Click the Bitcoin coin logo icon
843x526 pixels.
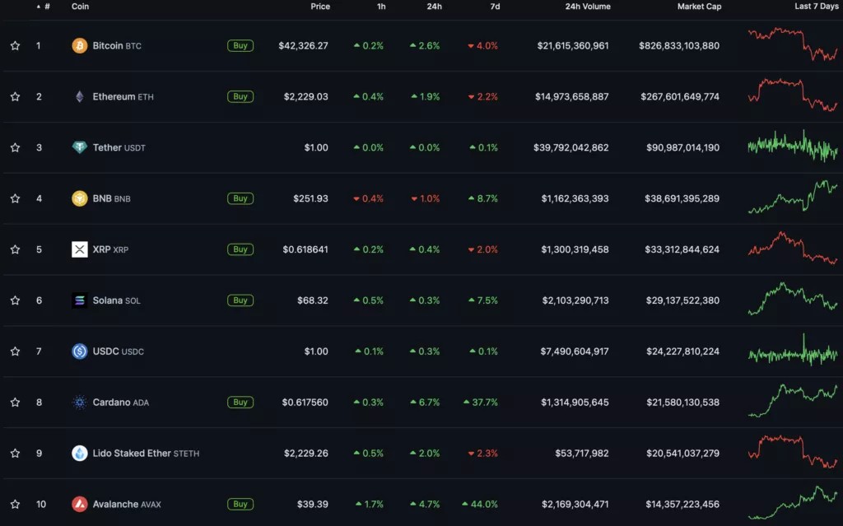click(80, 46)
